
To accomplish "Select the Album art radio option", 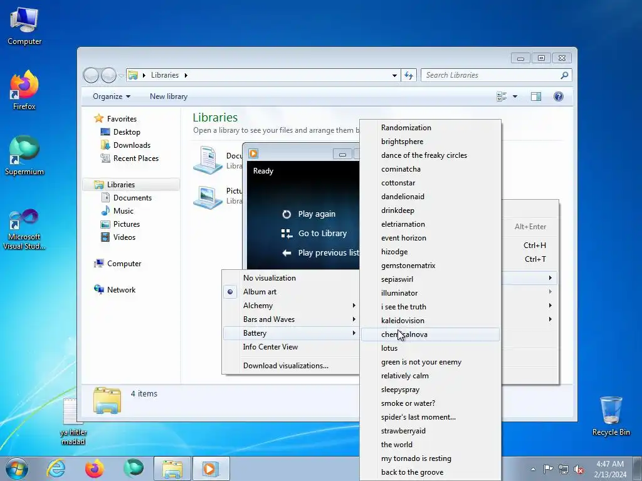I will (230, 292).
